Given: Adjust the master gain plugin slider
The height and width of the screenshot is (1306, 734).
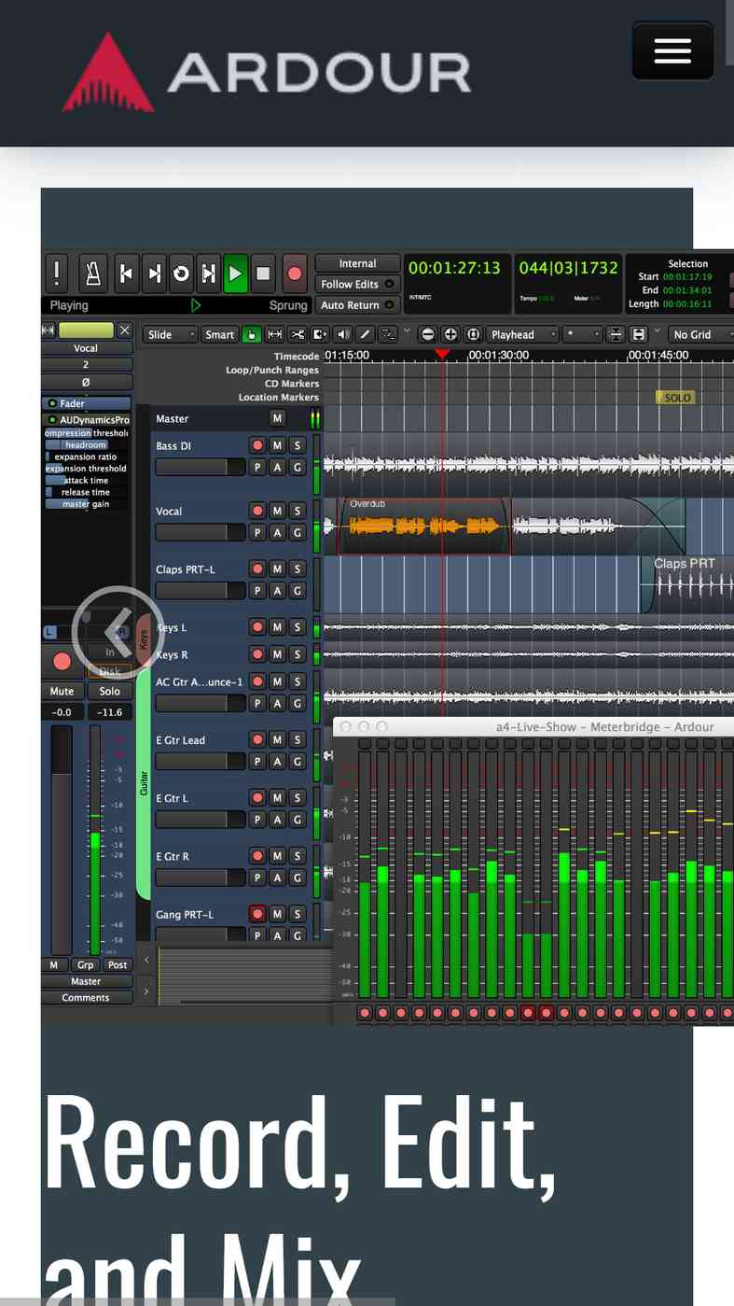Looking at the screenshot, I should click(86, 504).
